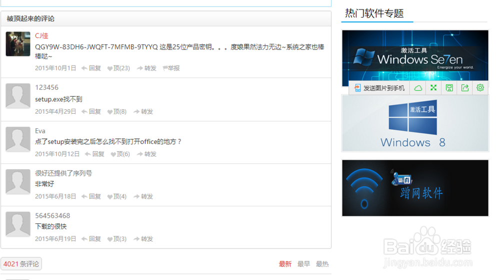The image size is (500, 280).
Task: Report CJ佳's comment with 举报
Action: tap(171, 68)
